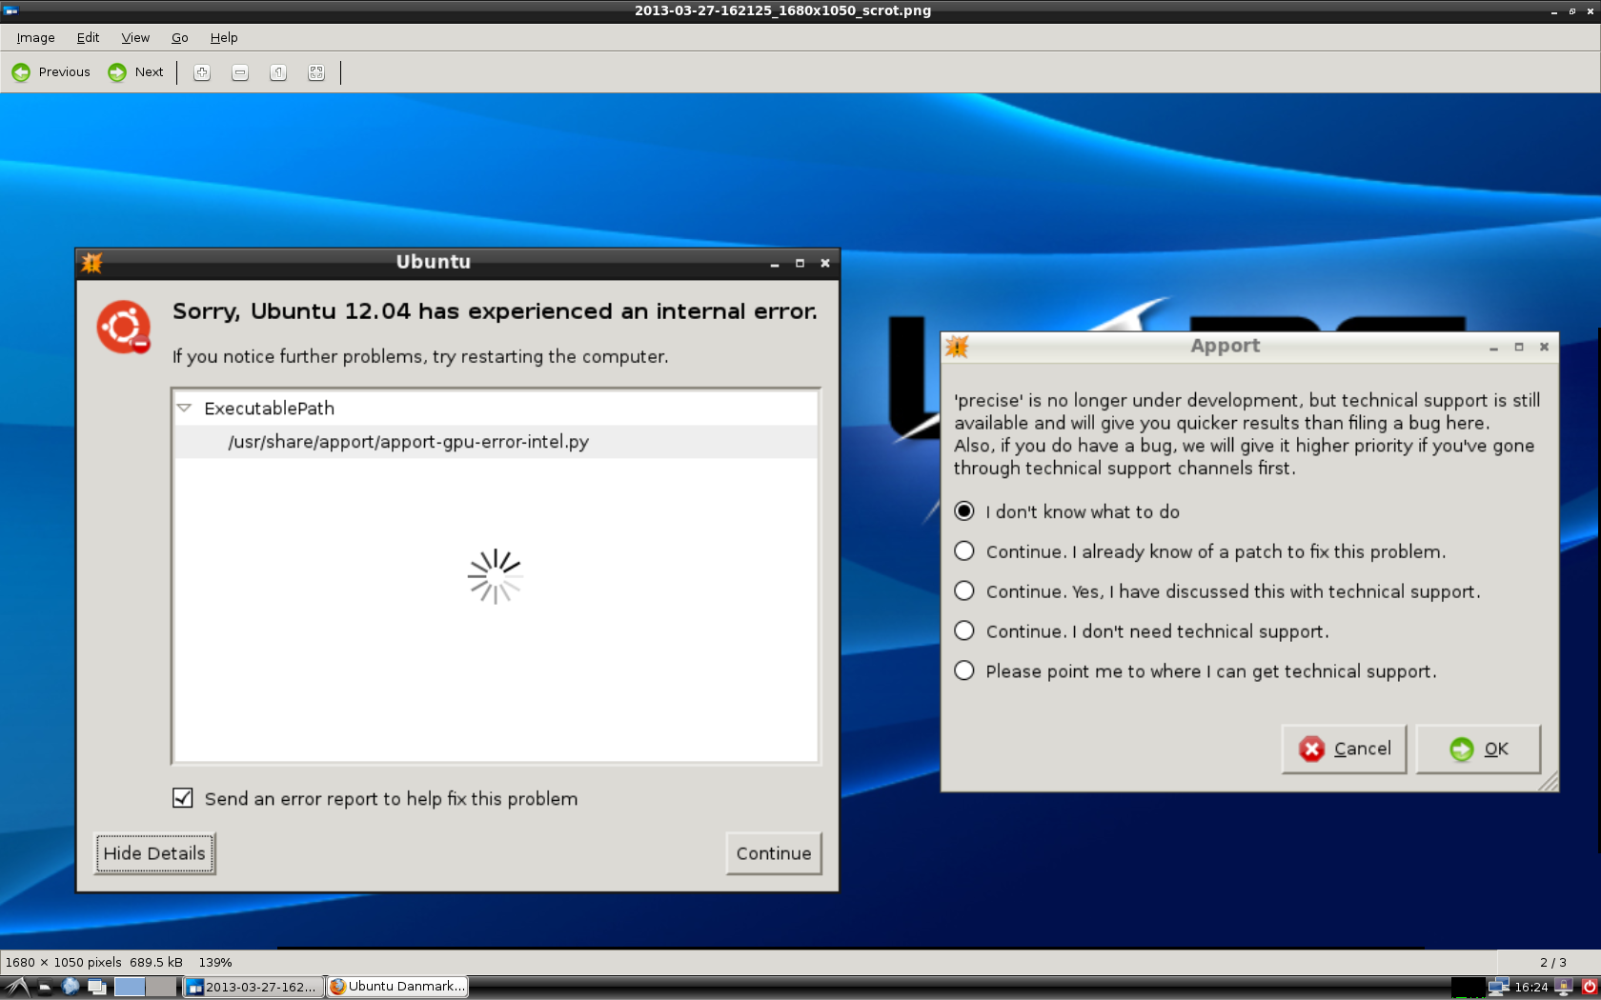Image resolution: width=1601 pixels, height=1000 pixels.
Task: Open the Edit menu
Action: tap(88, 38)
